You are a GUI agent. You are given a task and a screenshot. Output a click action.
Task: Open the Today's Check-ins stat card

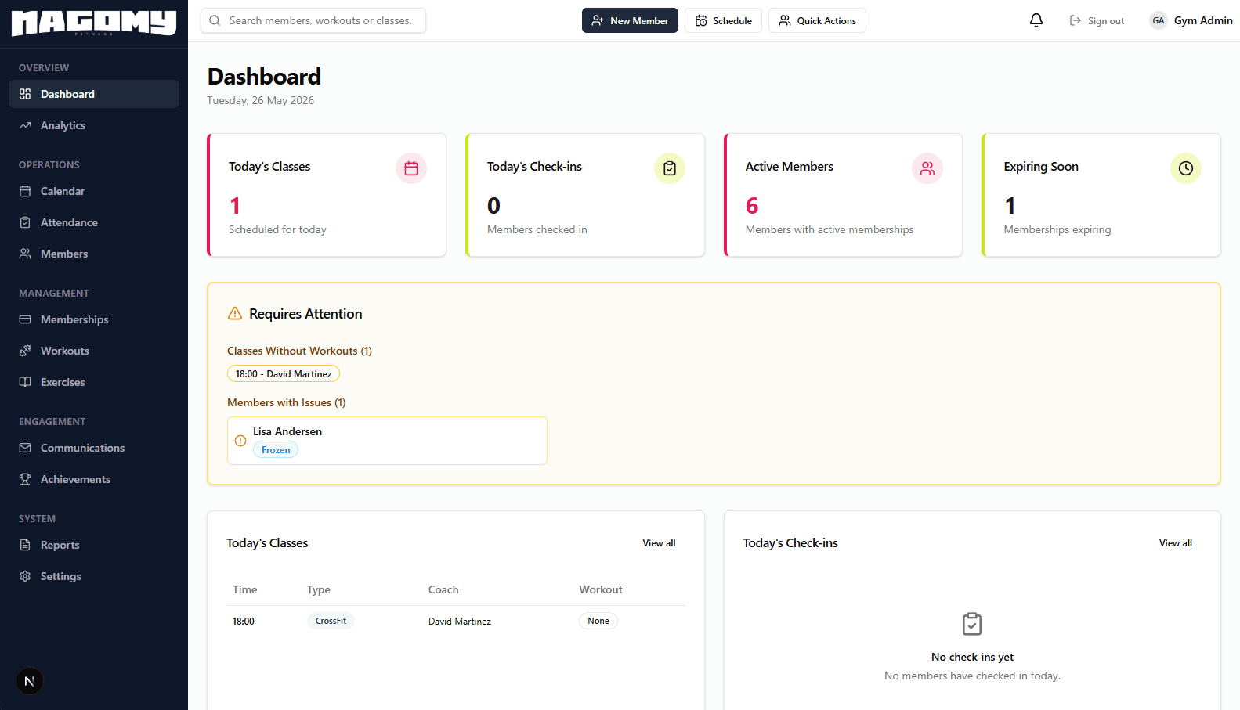[585, 195]
